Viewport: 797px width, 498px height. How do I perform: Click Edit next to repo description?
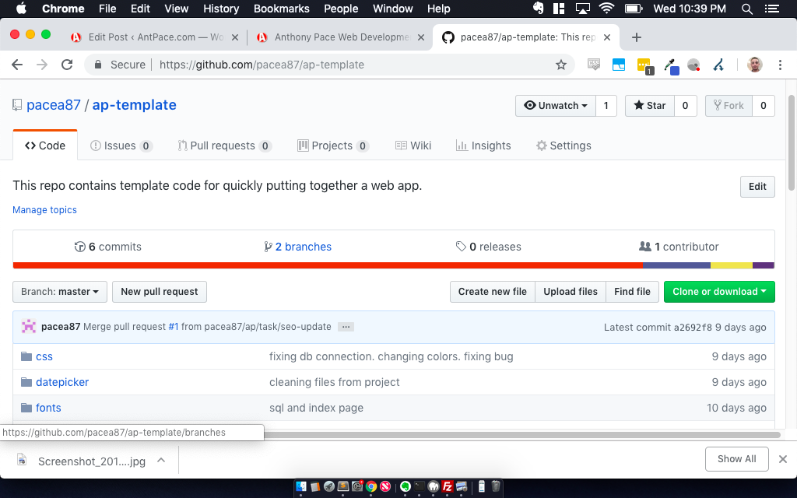(x=757, y=187)
